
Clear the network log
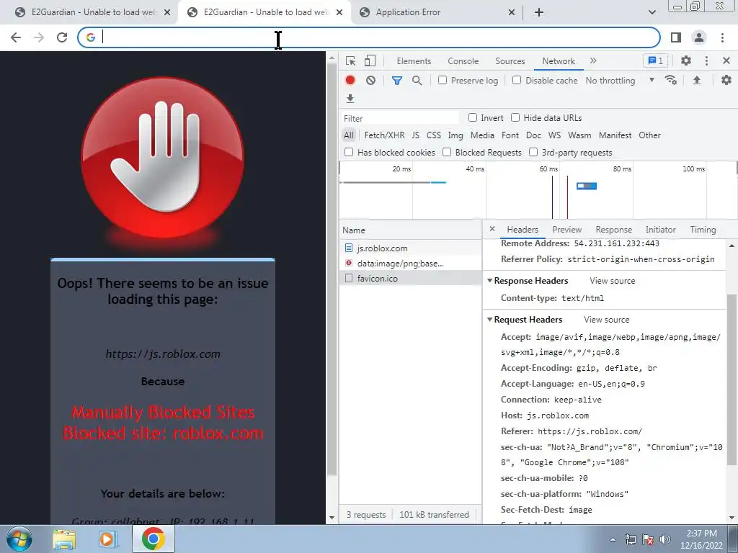tap(371, 81)
